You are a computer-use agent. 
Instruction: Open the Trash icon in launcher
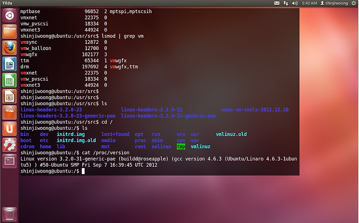pyautogui.click(x=9, y=215)
